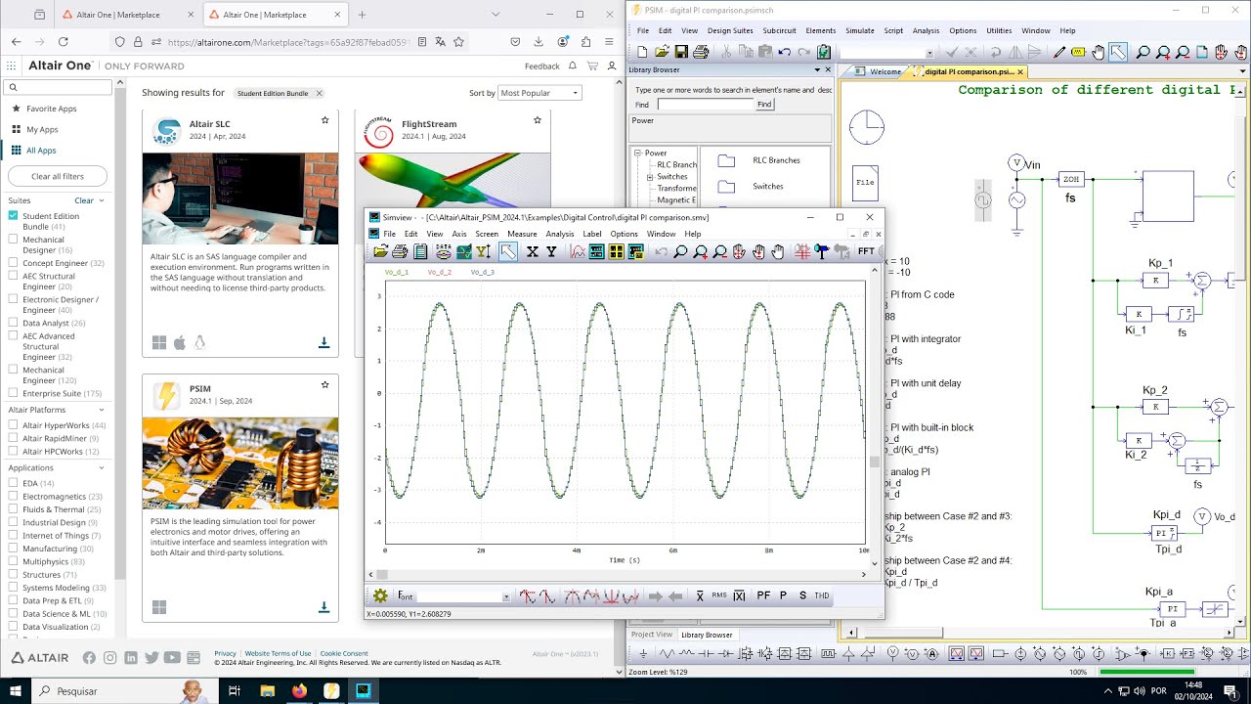Viewport: 1251px width, 704px height.
Task: Switch to the Project View tab
Action: tap(652, 635)
